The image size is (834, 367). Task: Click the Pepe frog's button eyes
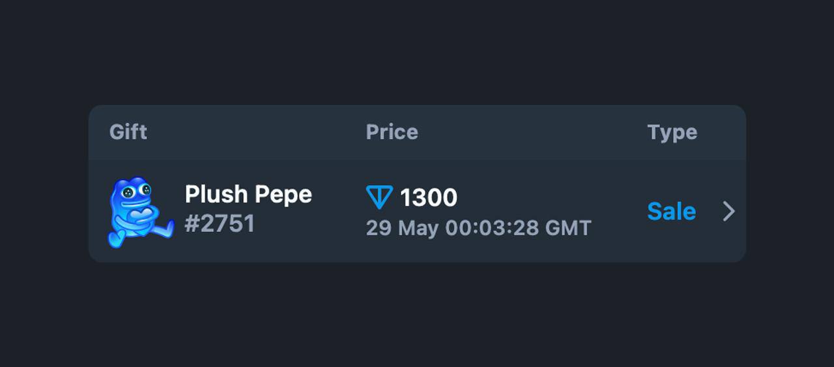[x=137, y=191]
